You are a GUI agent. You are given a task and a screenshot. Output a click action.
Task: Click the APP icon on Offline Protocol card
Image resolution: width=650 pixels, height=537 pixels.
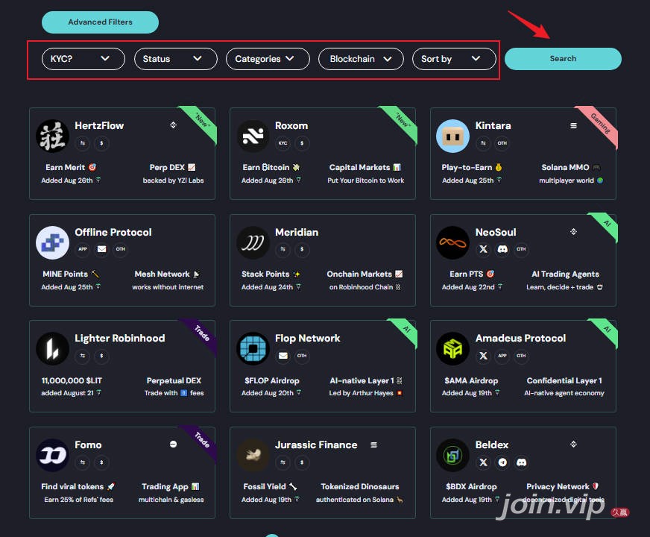click(x=83, y=249)
